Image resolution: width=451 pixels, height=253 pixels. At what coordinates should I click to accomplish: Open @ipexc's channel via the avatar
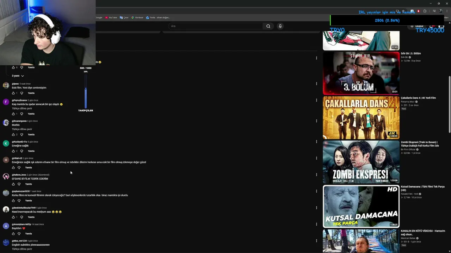click(x=6, y=85)
